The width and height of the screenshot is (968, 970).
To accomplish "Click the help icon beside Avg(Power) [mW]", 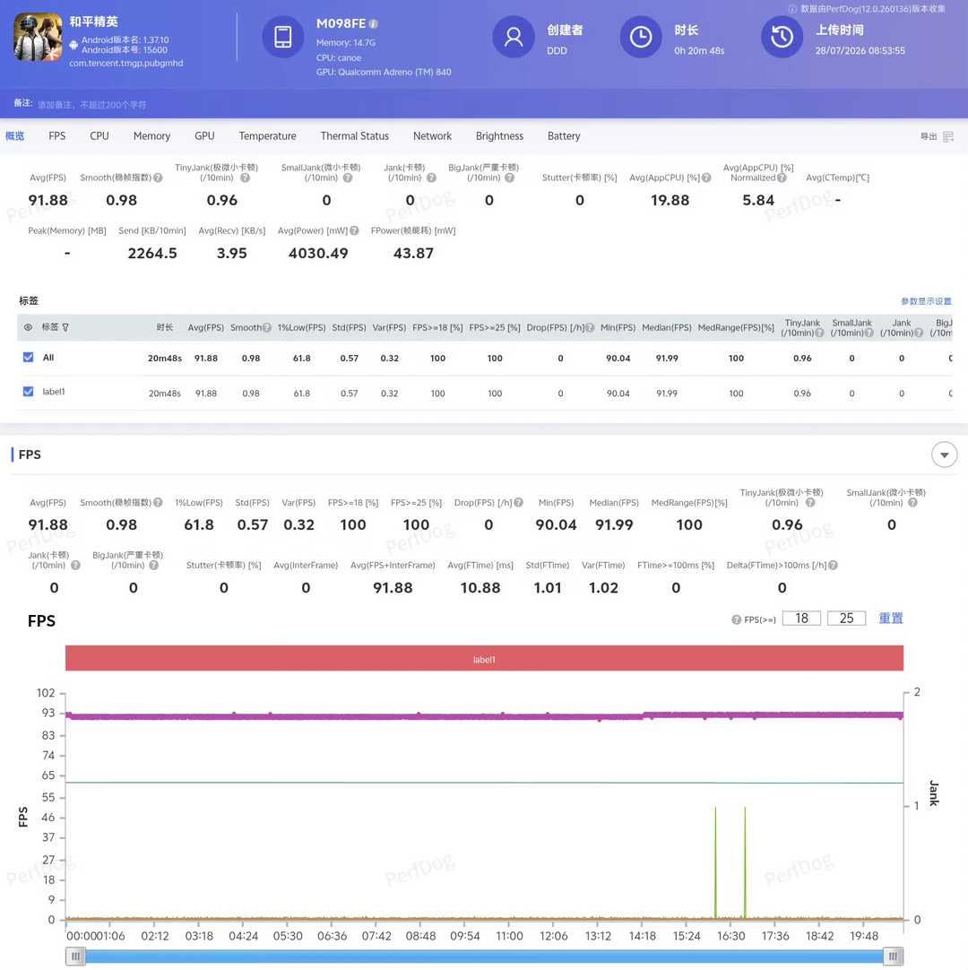I will (354, 230).
